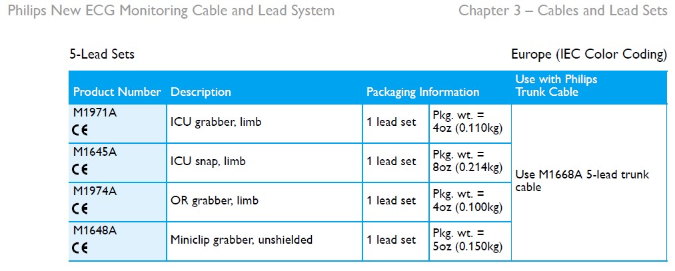
Task: Select product number M1971A
Action: click(x=95, y=113)
